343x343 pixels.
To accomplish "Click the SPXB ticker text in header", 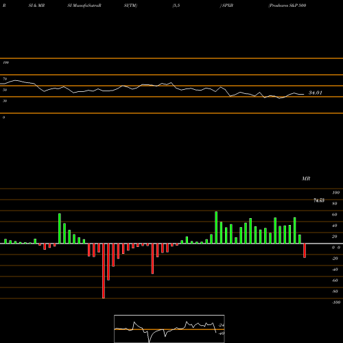I will pos(227,5).
